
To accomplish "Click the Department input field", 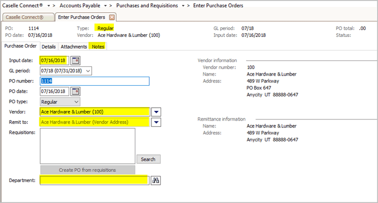I will [95, 181].
